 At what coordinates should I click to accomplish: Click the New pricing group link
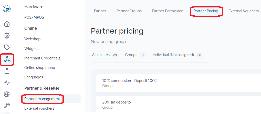[x=108, y=42]
